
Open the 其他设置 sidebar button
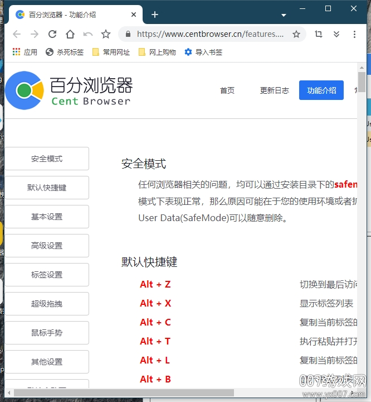[x=47, y=362]
